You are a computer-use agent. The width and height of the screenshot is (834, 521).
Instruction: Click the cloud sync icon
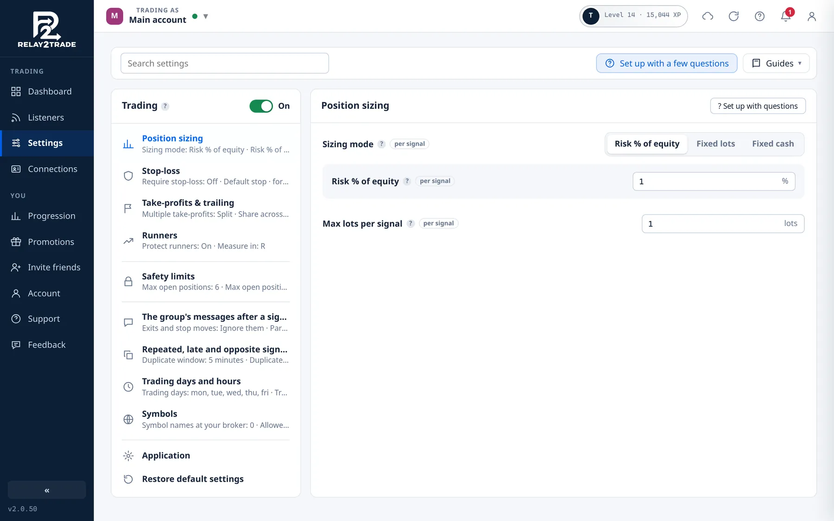point(708,16)
